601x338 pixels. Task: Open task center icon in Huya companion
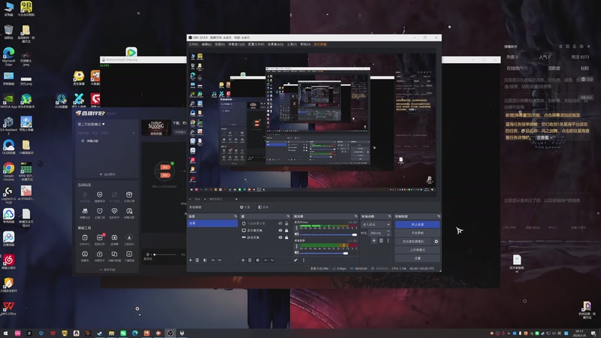tap(85, 238)
